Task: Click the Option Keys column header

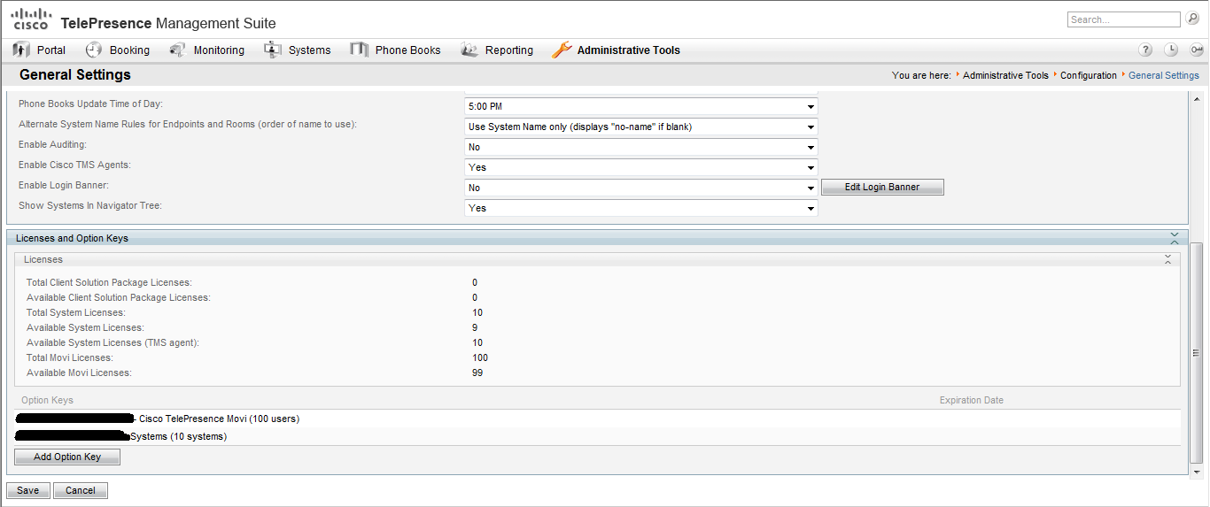Action: click(48, 401)
